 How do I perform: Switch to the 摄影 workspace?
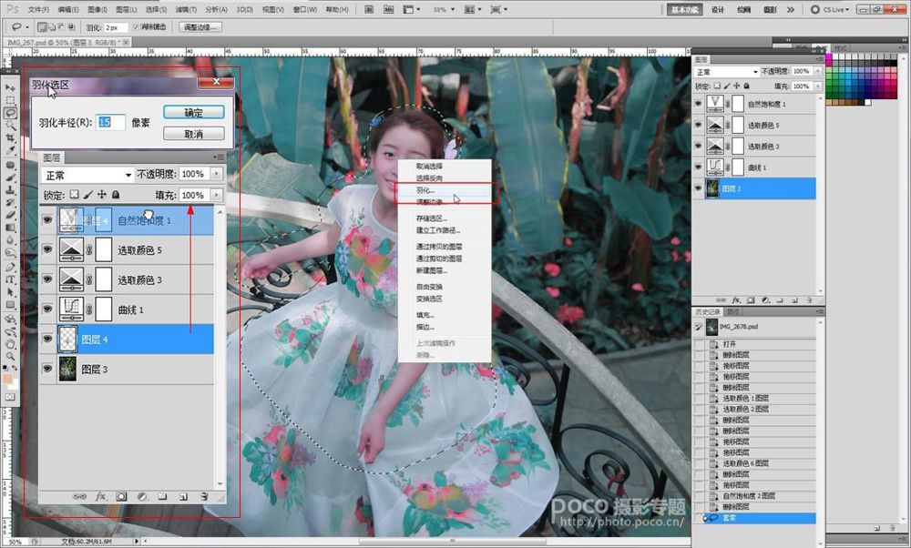769,9
